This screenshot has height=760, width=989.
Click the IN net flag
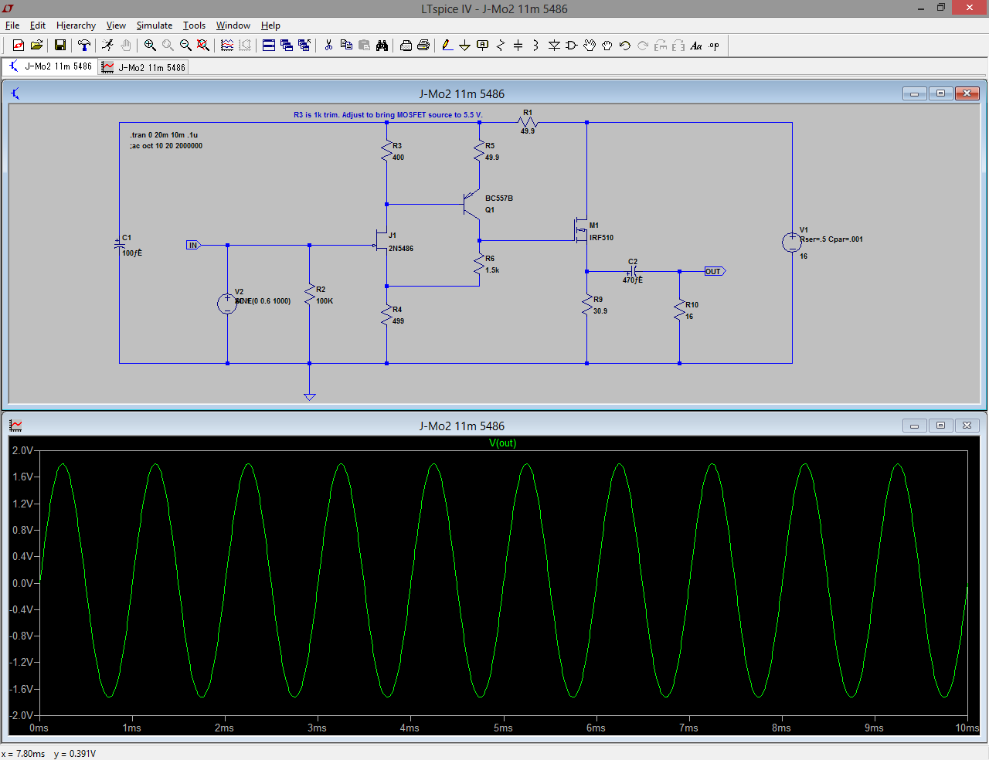193,245
